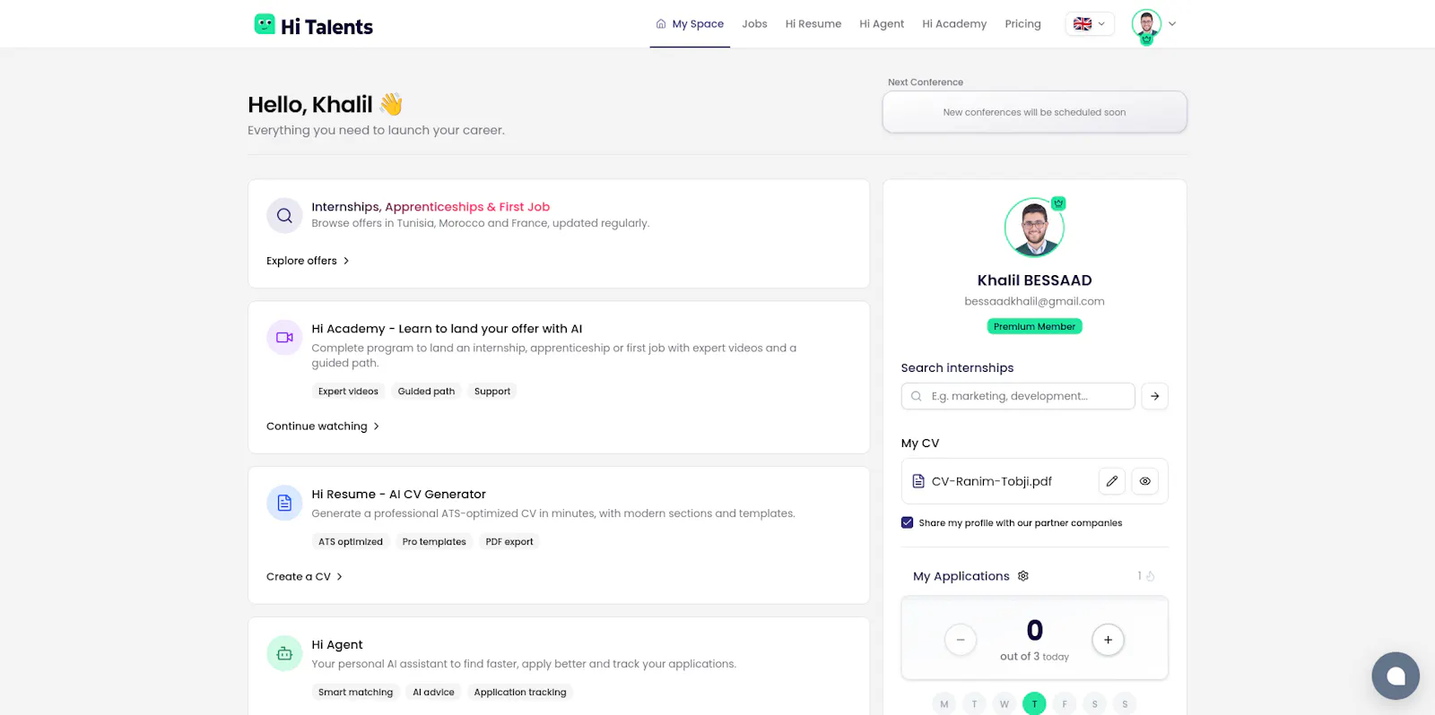Open the language flag dropdown

(1090, 24)
